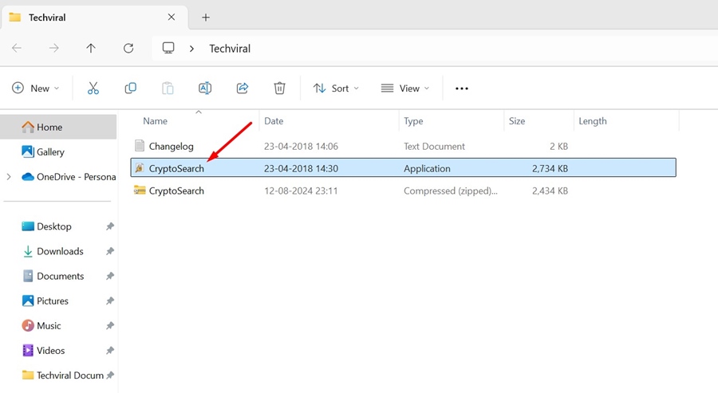
Task: Go up one folder level
Action: coord(91,48)
